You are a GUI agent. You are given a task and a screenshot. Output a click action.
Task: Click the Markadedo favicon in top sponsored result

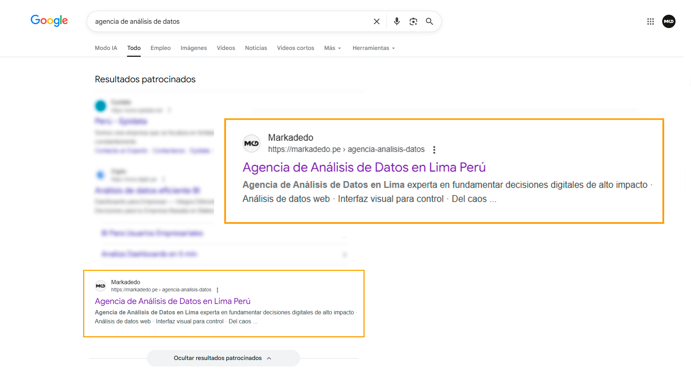(252, 143)
